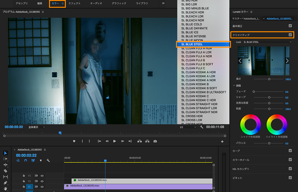Image resolution: width=298 pixels, height=192 pixels.
Task: Select the Slip tool
Action: [x=5, y=177]
